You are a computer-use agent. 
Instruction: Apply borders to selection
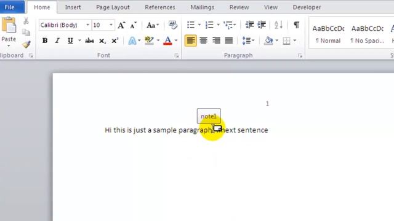coord(286,41)
